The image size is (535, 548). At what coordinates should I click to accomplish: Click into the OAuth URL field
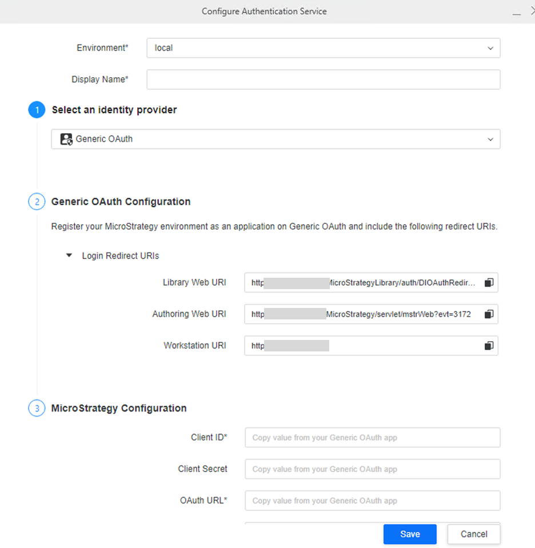(x=372, y=501)
